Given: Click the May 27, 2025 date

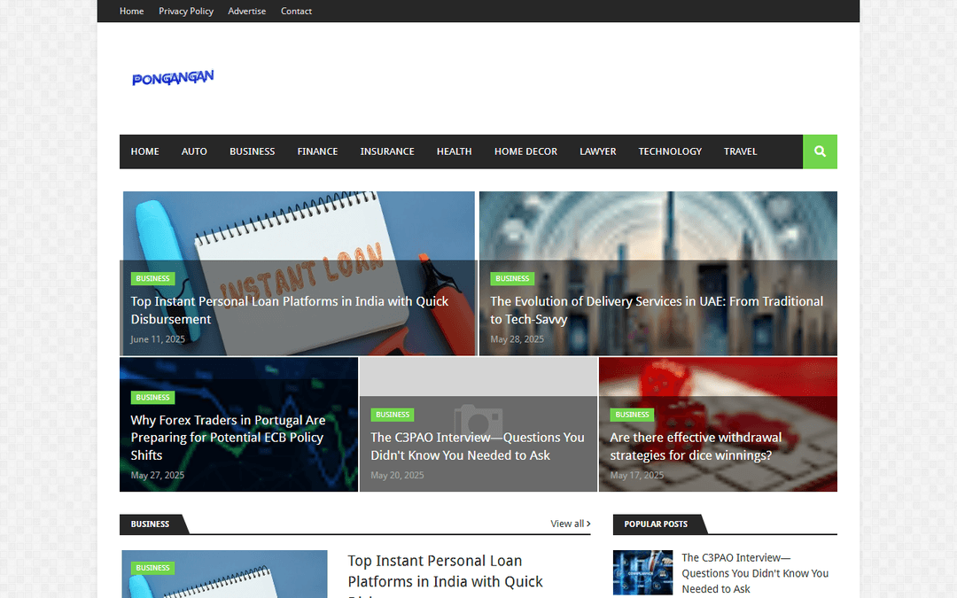Looking at the screenshot, I should click(158, 476).
